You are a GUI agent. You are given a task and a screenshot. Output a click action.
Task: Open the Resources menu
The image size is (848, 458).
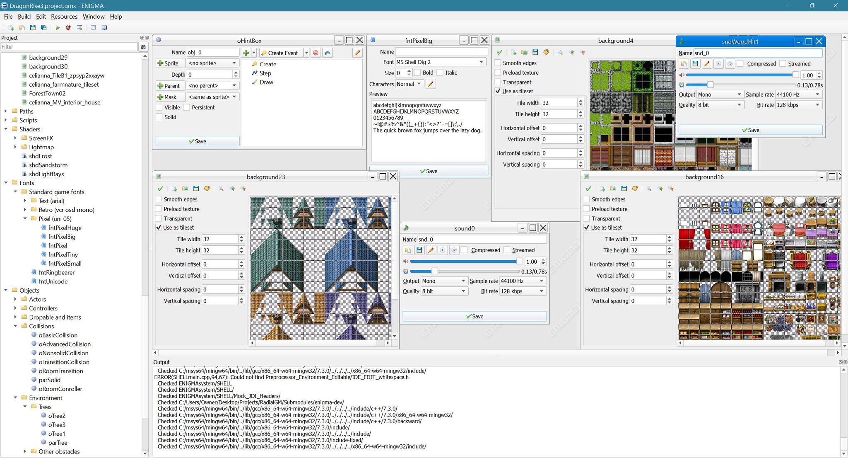(64, 17)
